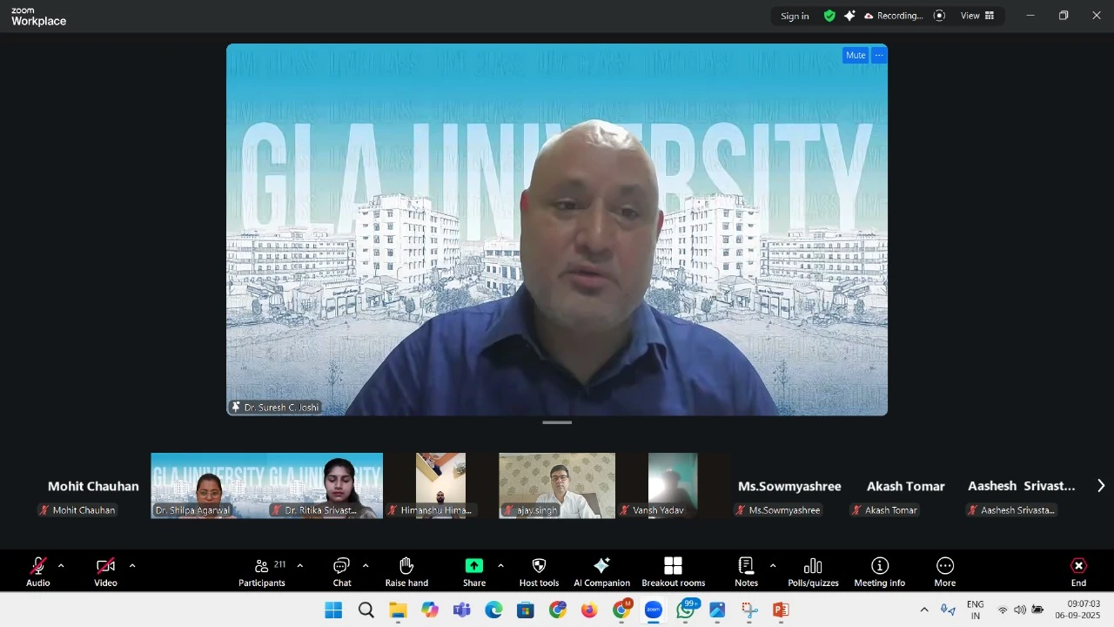Open File Explorer from the taskbar
The image size is (1114, 627).
click(398, 610)
